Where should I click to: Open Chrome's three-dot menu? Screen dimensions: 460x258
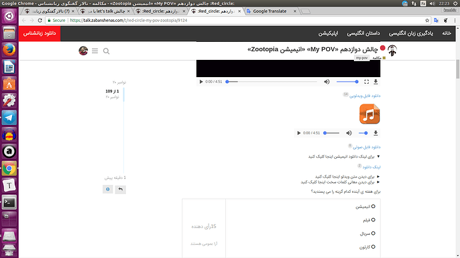455,21
